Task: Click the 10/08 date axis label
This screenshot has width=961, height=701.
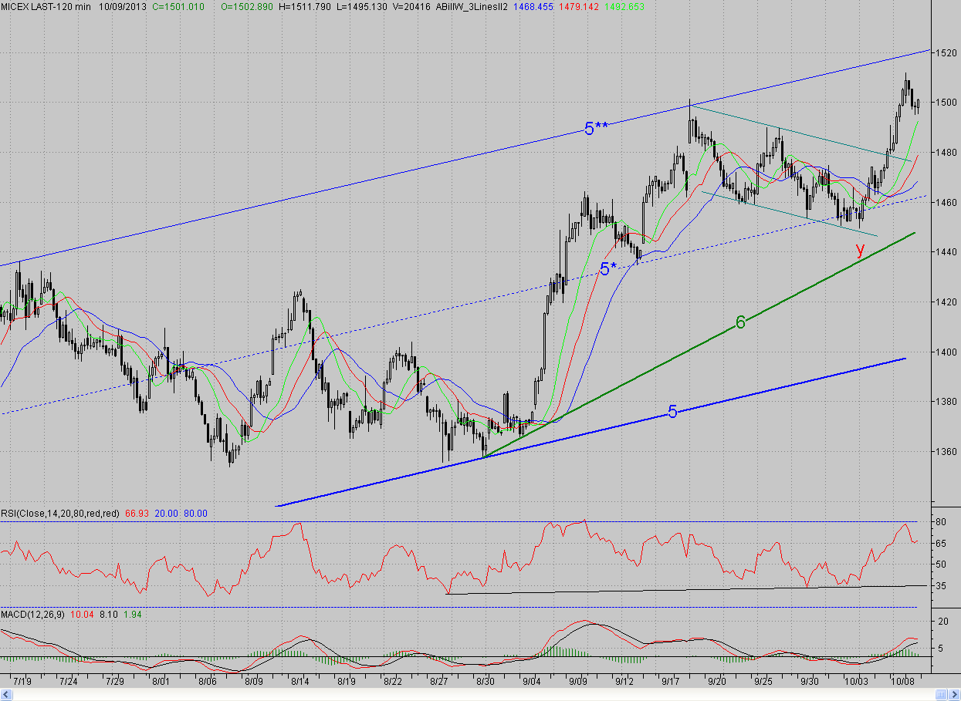Action: 902,682
